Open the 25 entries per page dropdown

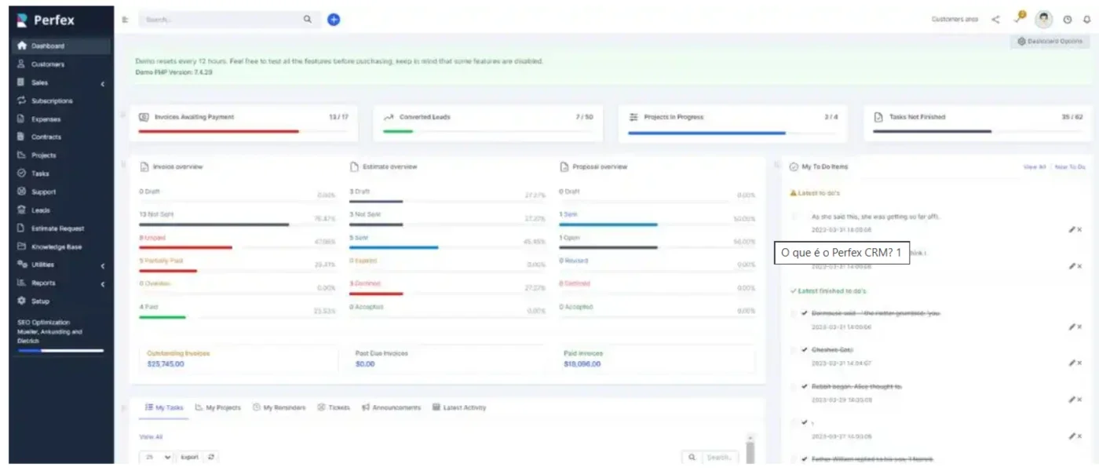[x=158, y=457]
